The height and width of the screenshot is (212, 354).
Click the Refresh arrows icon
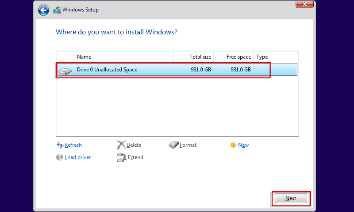point(60,145)
